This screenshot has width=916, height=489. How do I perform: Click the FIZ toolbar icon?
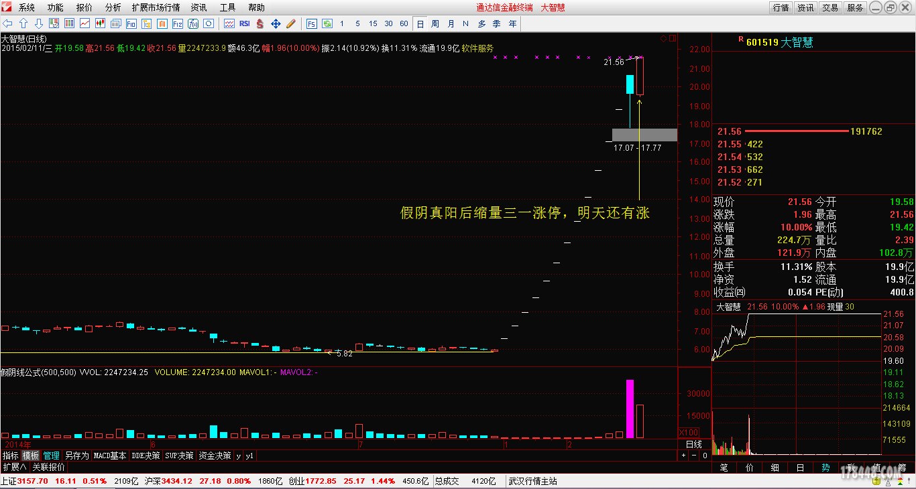point(178,23)
